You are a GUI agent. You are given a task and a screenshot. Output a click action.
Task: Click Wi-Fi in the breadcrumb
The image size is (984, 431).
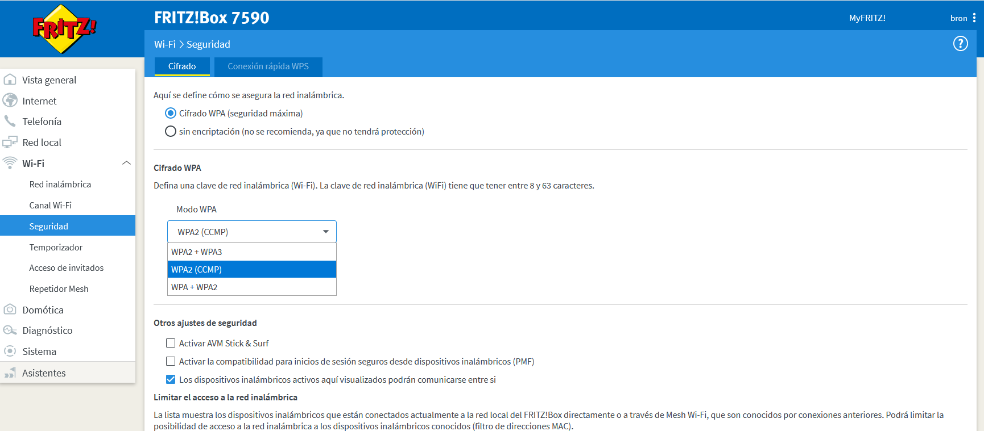click(x=165, y=44)
